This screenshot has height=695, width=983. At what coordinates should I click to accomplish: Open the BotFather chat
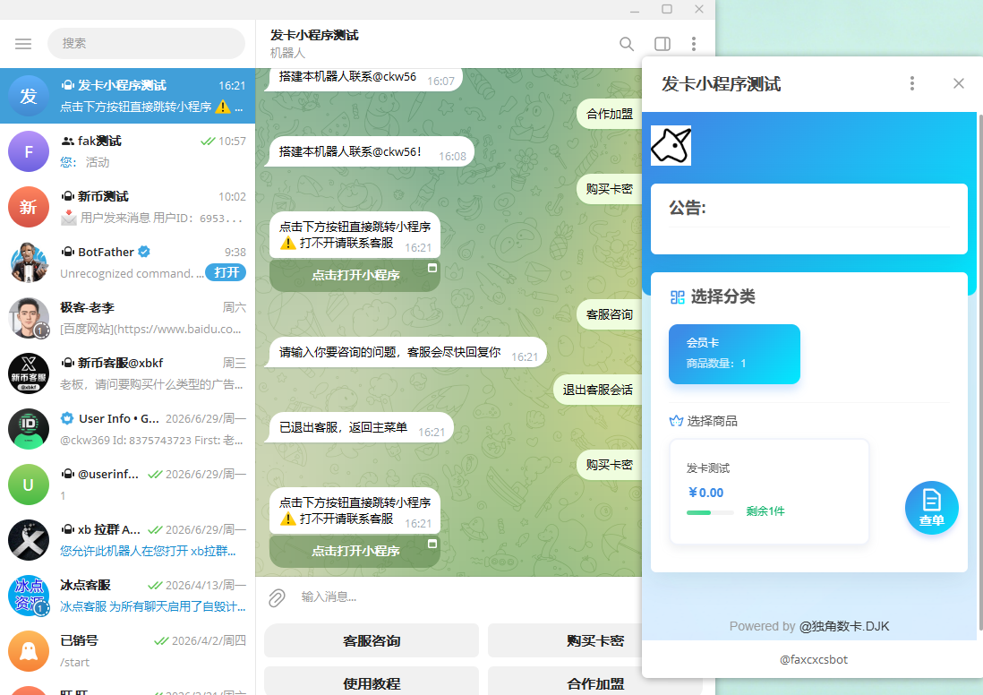pos(128,262)
